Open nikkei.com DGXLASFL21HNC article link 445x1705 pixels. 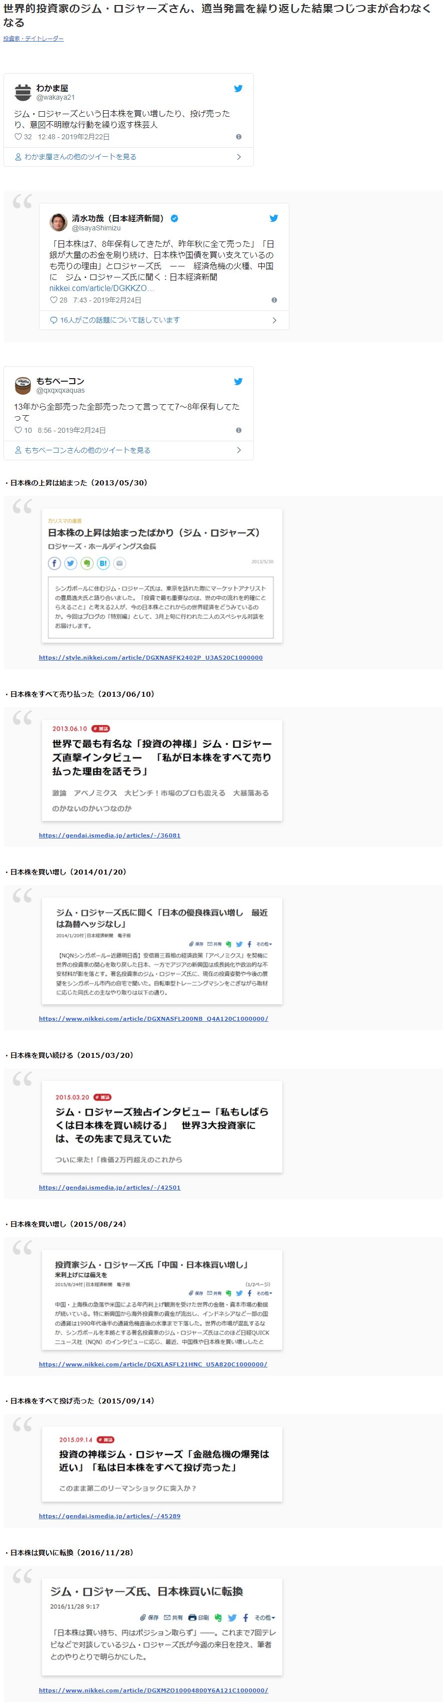[153, 1365]
